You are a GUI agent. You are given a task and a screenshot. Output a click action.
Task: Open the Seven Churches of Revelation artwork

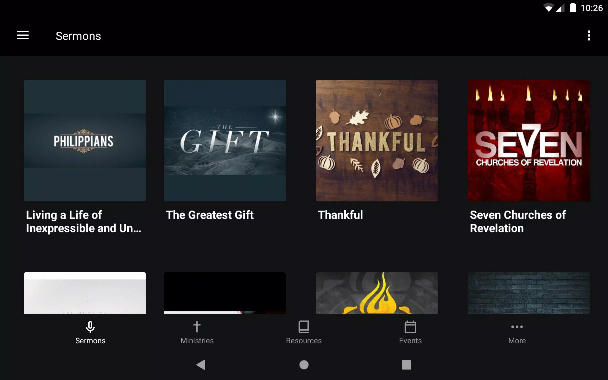[529, 141]
